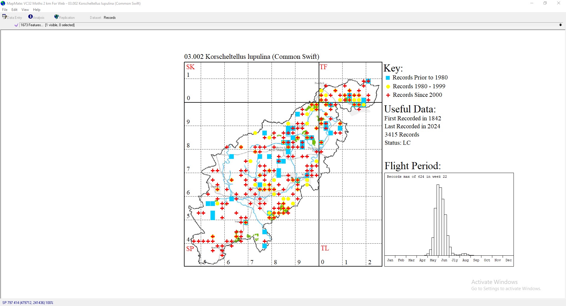The image size is (566, 306).
Task: Toggle the purple checkmark beside Features layer
Action: (16, 25)
